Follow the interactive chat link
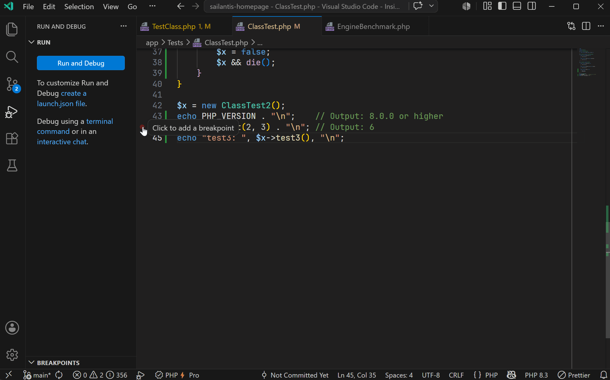Image resolution: width=610 pixels, height=380 pixels. pyautogui.click(x=62, y=142)
